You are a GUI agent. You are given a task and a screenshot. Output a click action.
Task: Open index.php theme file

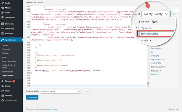(155, 56)
